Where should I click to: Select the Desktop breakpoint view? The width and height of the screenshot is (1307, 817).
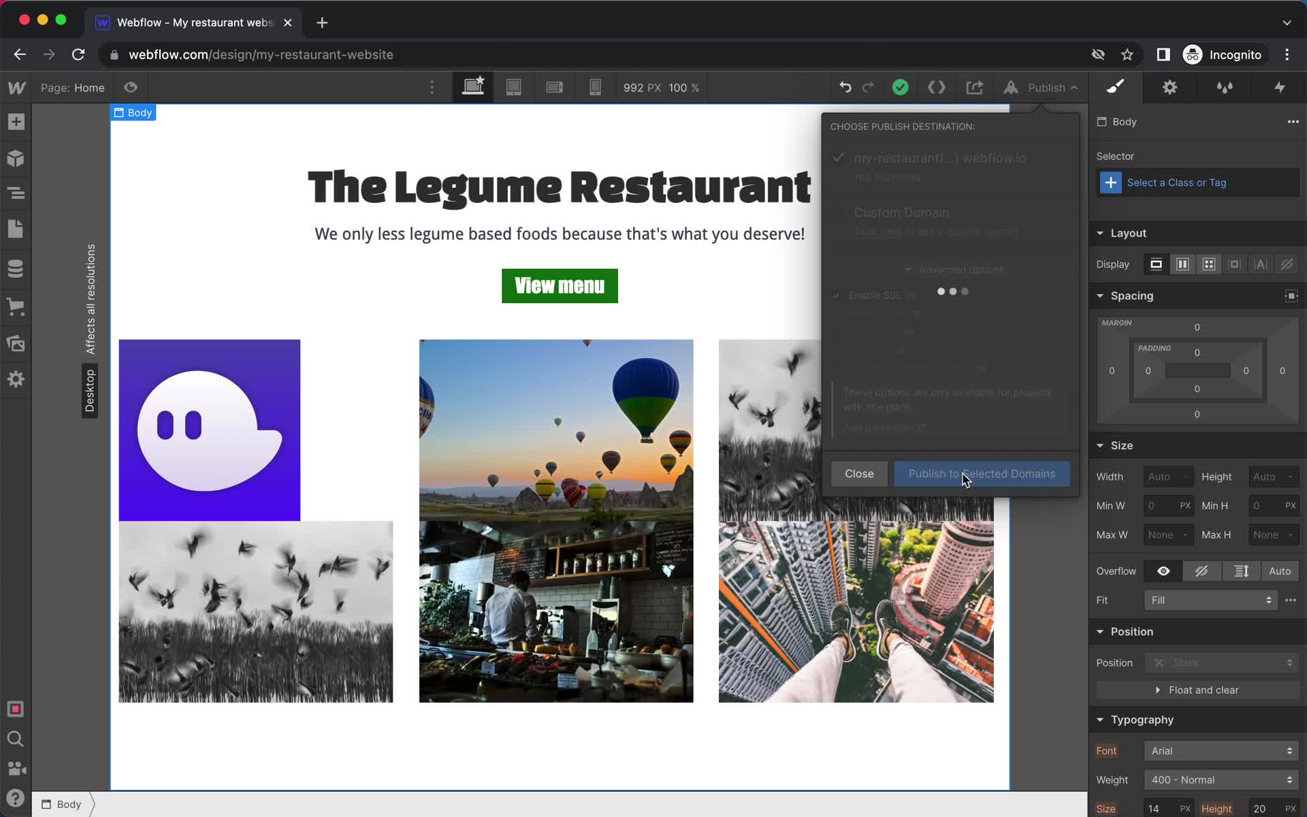pos(474,88)
